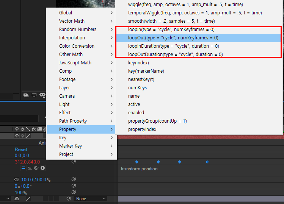Open the Color Conversion submenu
Screen dimensions: 284x204
tap(81, 46)
